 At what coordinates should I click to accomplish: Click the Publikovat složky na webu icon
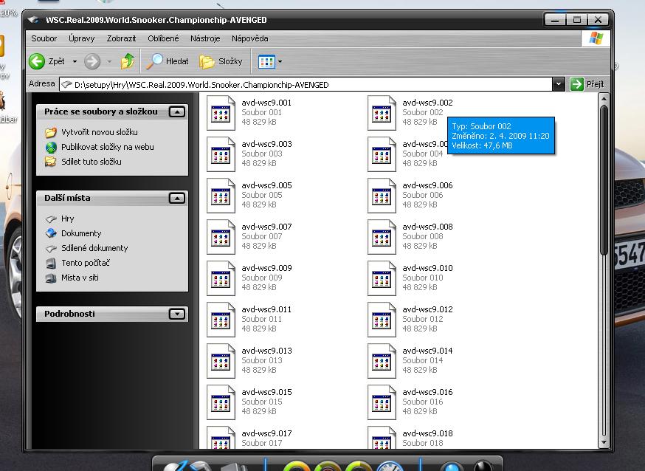[x=51, y=147]
